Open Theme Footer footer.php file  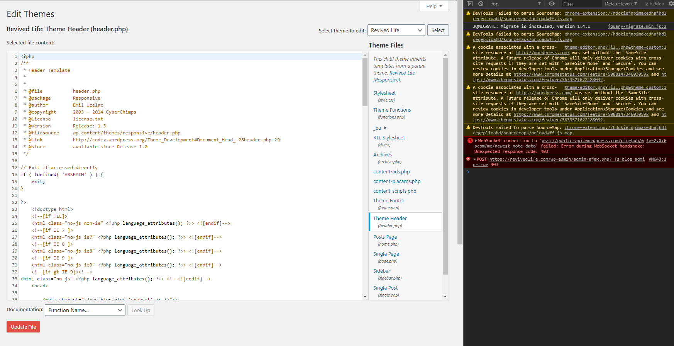(388, 201)
